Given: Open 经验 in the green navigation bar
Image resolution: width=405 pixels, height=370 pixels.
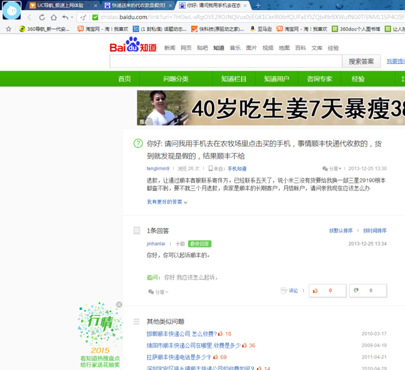Looking at the screenshot, I should click(x=358, y=79).
